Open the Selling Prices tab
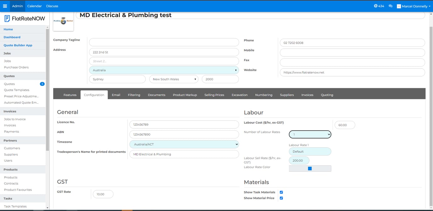The width and height of the screenshot is (433, 211). pyautogui.click(x=214, y=95)
